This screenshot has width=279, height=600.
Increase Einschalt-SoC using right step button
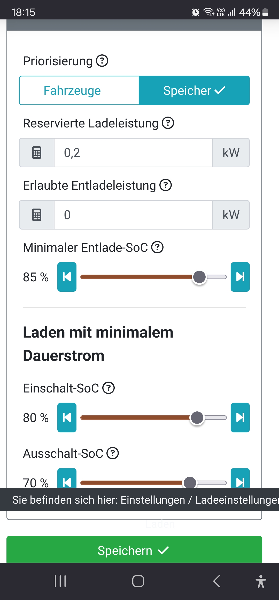pos(240,418)
